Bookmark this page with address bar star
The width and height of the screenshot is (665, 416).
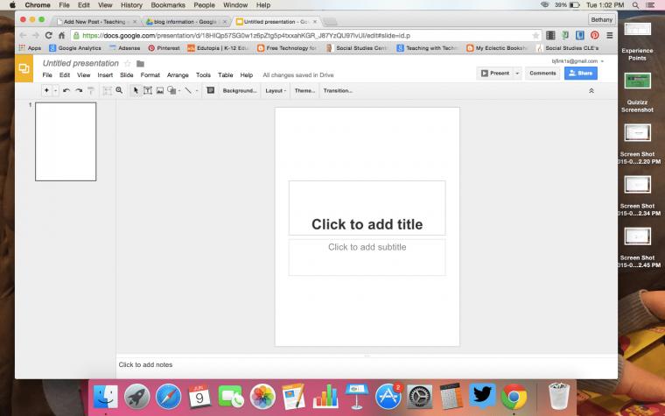click(535, 36)
